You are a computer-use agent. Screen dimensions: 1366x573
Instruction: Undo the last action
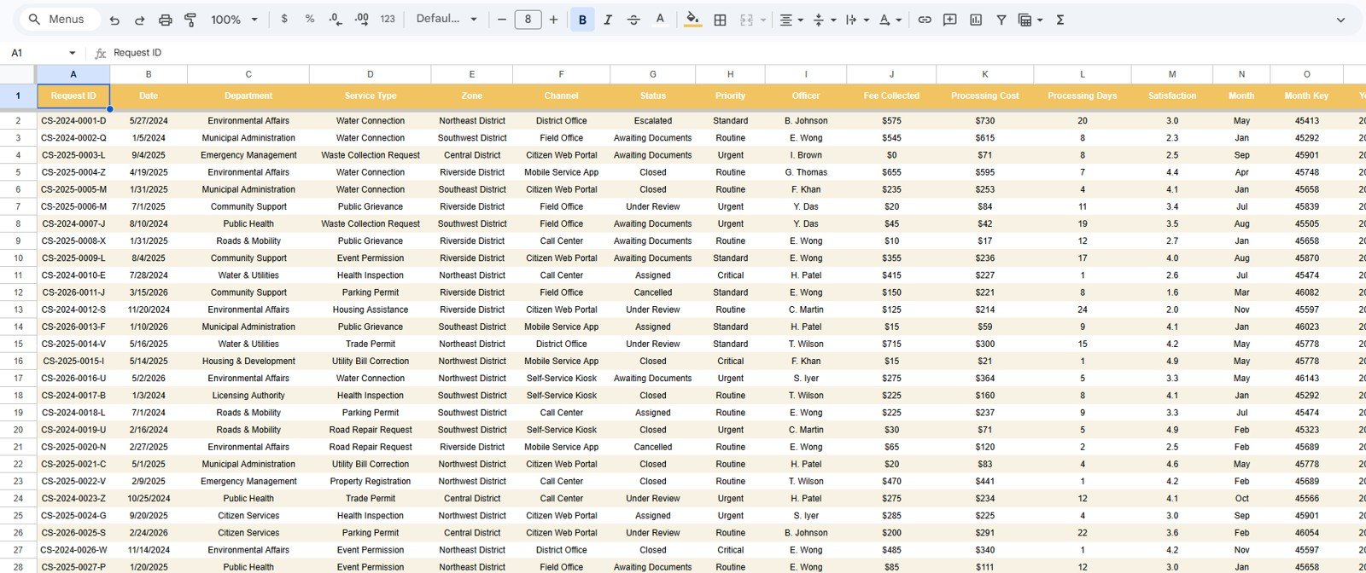point(114,20)
